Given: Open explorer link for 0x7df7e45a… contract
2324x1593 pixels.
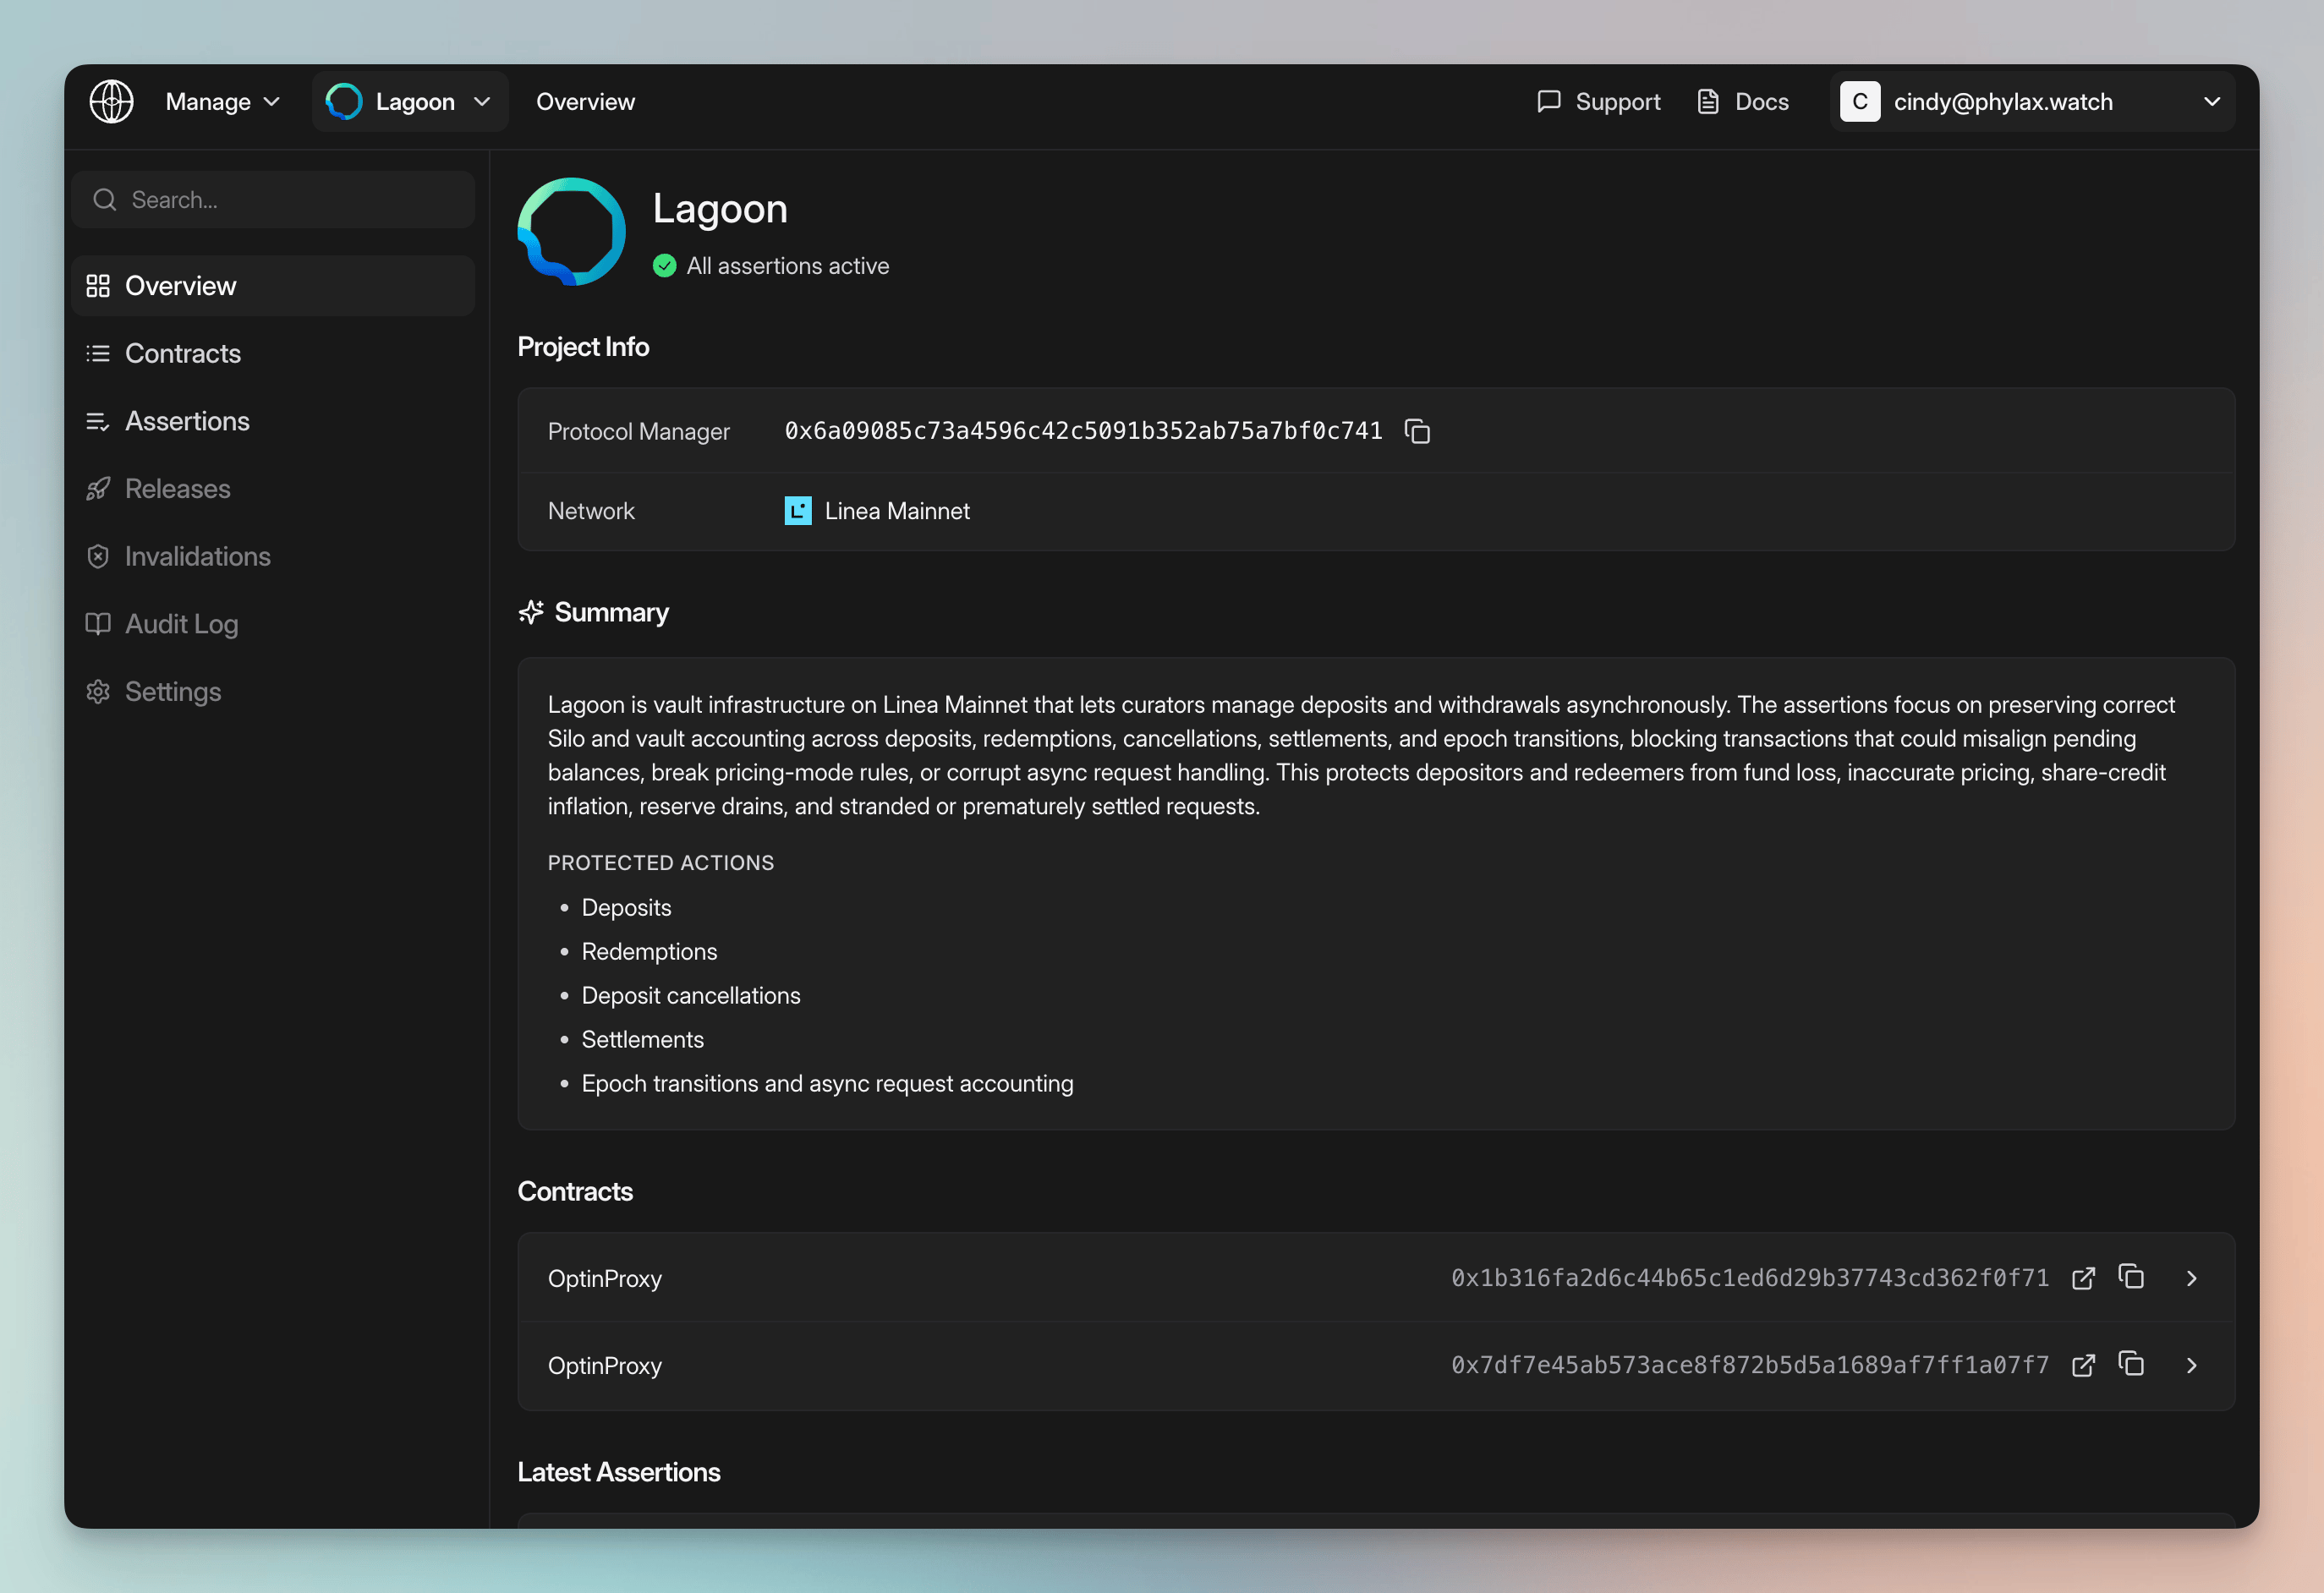Looking at the screenshot, I should coord(2083,1365).
